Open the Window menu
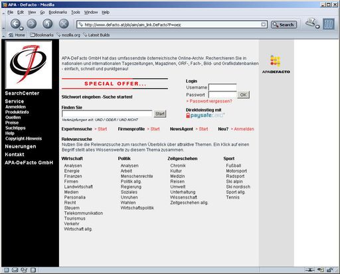The height and width of the screenshot is (274, 340). pyautogui.click(x=91, y=13)
